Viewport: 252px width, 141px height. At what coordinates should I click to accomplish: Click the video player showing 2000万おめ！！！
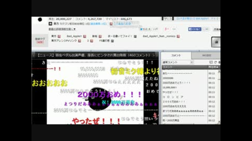(95, 92)
